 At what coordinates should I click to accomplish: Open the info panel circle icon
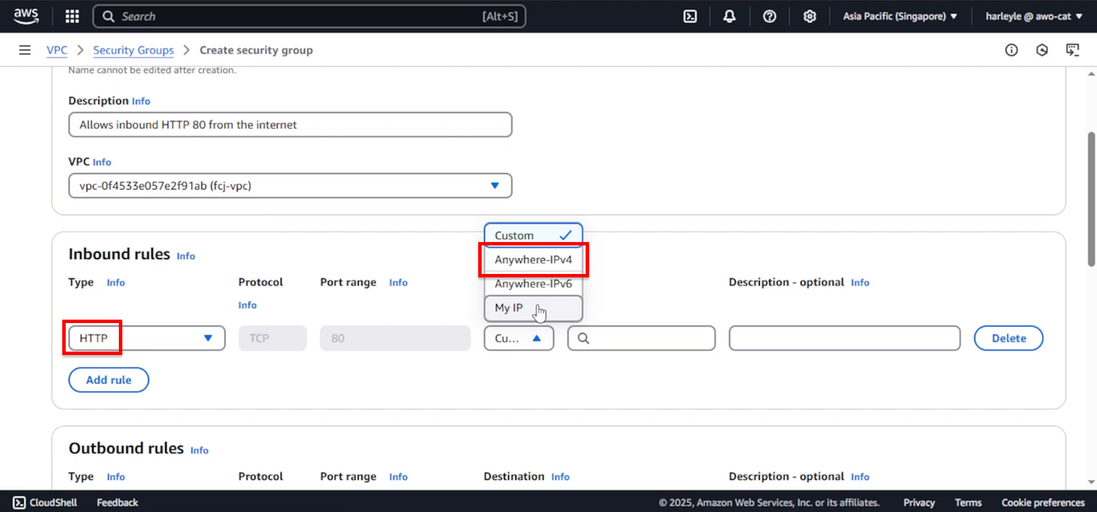[x=1011, y=50]
